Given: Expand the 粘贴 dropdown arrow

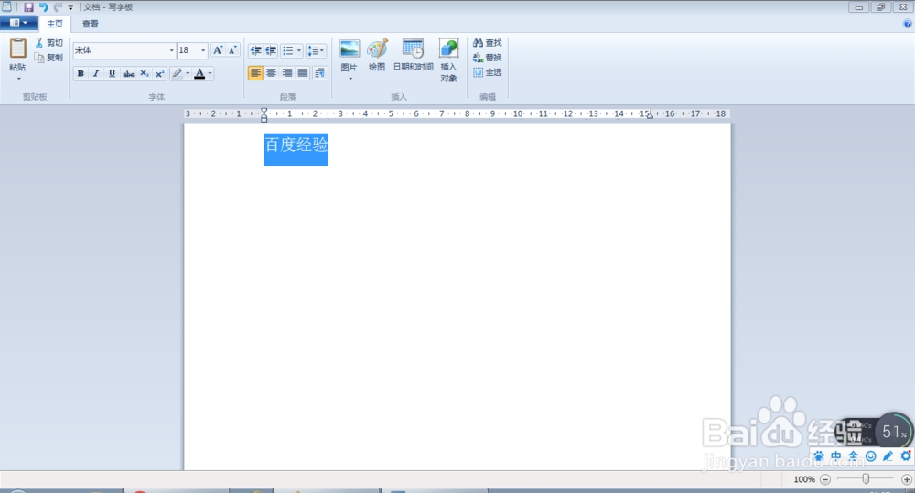Looking at the screenshot, I should click(18, 78).
